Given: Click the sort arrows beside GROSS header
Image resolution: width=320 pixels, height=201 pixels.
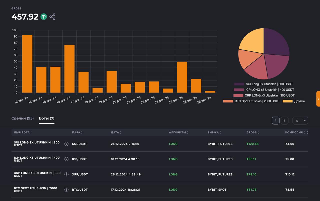Looking at the screenshot, I should (258, 133).
